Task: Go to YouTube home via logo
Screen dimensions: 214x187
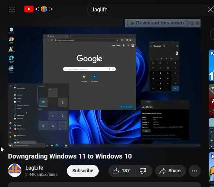Action: [29, 9]
